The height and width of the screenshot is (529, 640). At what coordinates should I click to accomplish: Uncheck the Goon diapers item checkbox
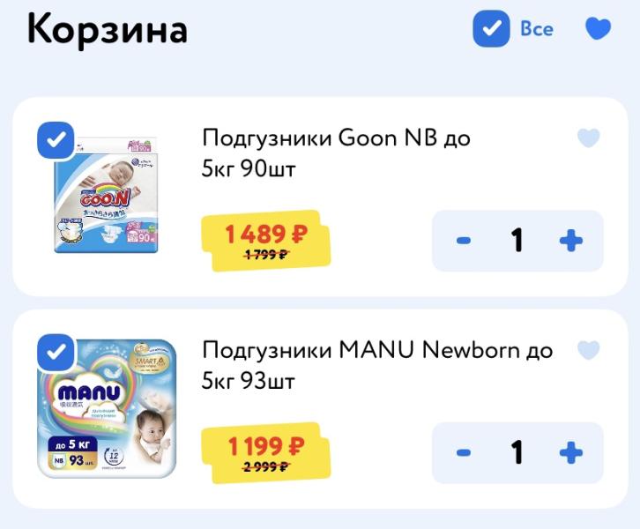[x=56, y=139]
